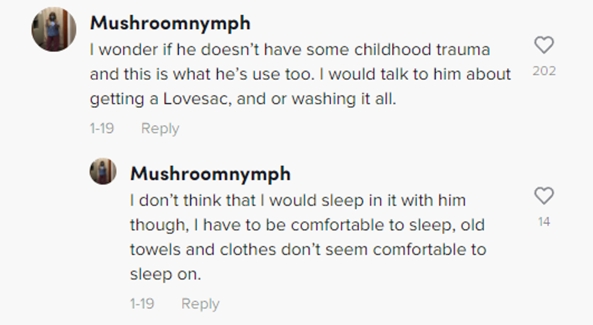The image size is (593, 325).
Task: Click the 1-19 date on the nested reply
Action: (x=142, y=303)
